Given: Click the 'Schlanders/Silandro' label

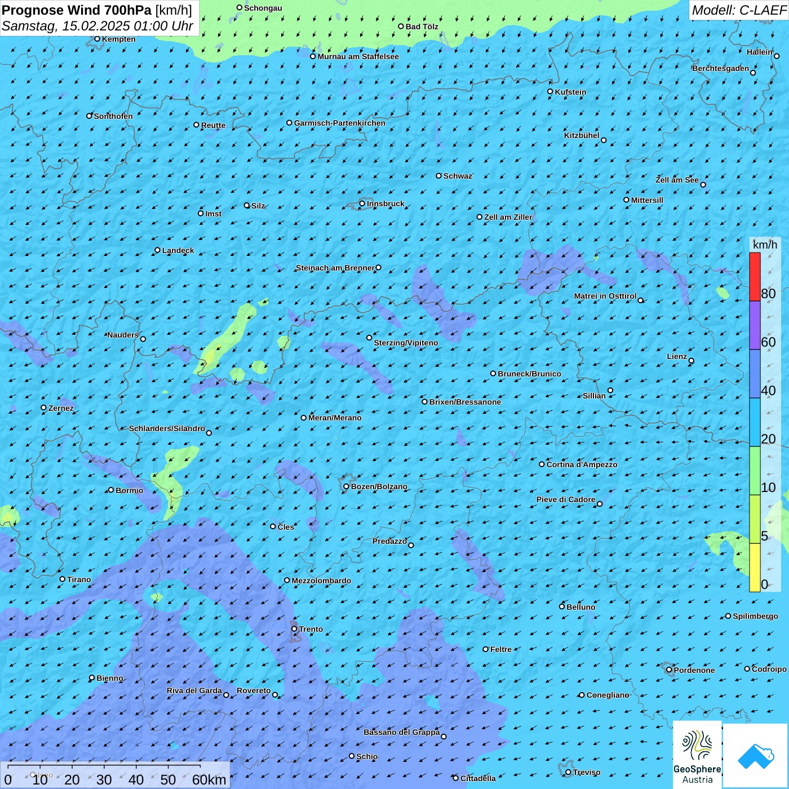Looking at the screenshot, I should pyautogui.click(x=167, y=428).
